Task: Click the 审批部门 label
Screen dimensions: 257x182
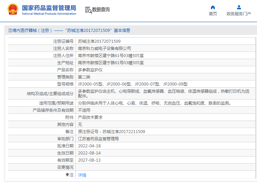Action: pyautogui.click(x=65, y=139)
